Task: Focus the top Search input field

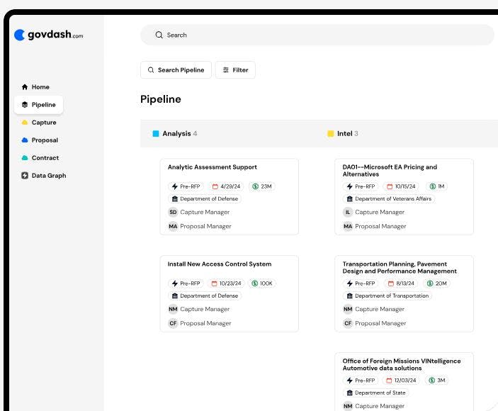Action: (319, 35)
